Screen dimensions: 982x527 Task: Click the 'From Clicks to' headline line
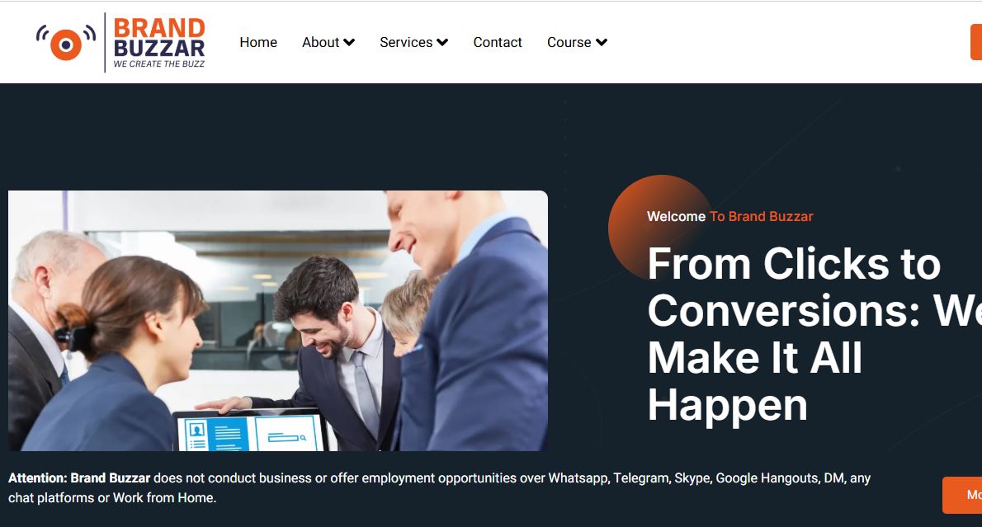(794, 264)
